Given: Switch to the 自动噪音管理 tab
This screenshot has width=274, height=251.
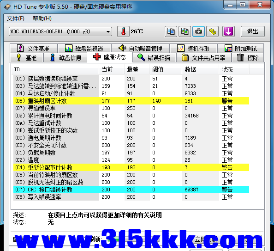Looking at the screenshot, I should pyautogui.click(x=140, y=49).
